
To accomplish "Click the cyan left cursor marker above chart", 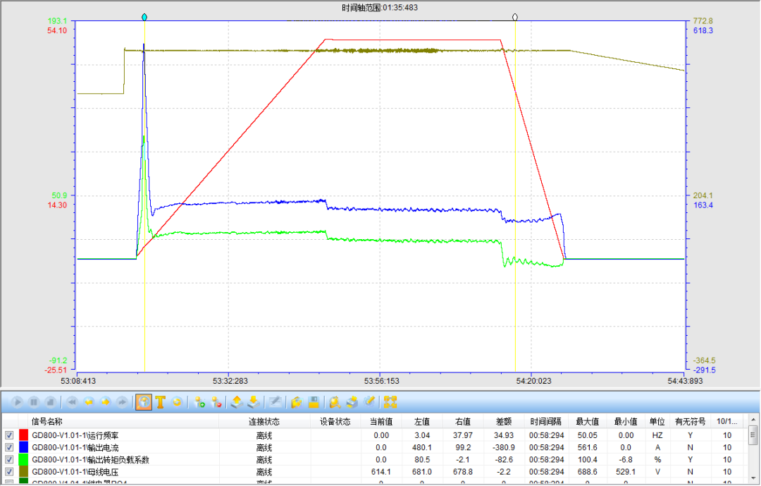I will click(x=144, y=17).
